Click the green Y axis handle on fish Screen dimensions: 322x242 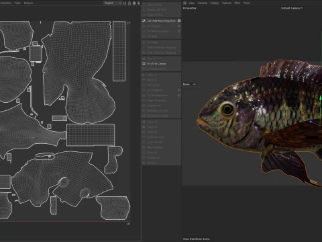pyautogui.click(x=321, y=99)
